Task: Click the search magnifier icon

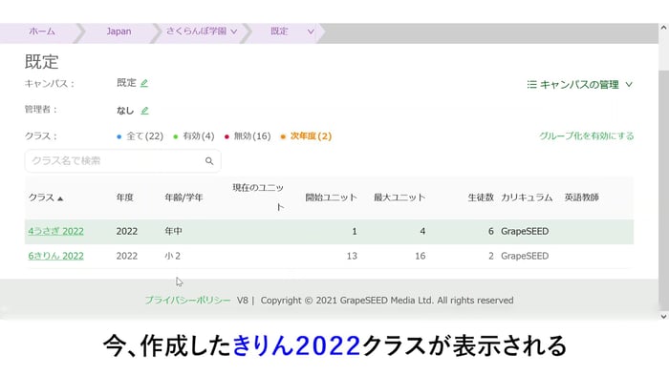Action: click(209, 161)
